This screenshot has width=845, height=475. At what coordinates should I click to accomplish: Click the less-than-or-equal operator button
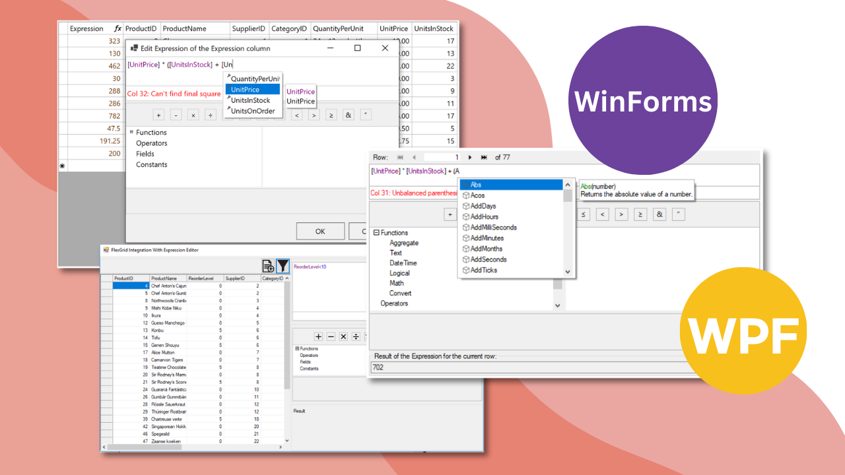click(x=584, y=214)
